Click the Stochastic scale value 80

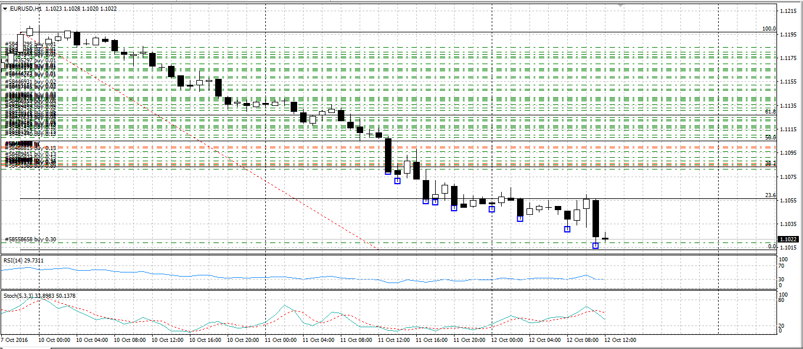tap(782, 300)
